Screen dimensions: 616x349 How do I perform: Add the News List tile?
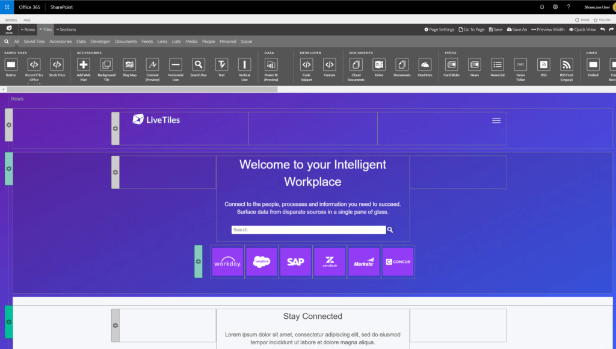497,65
